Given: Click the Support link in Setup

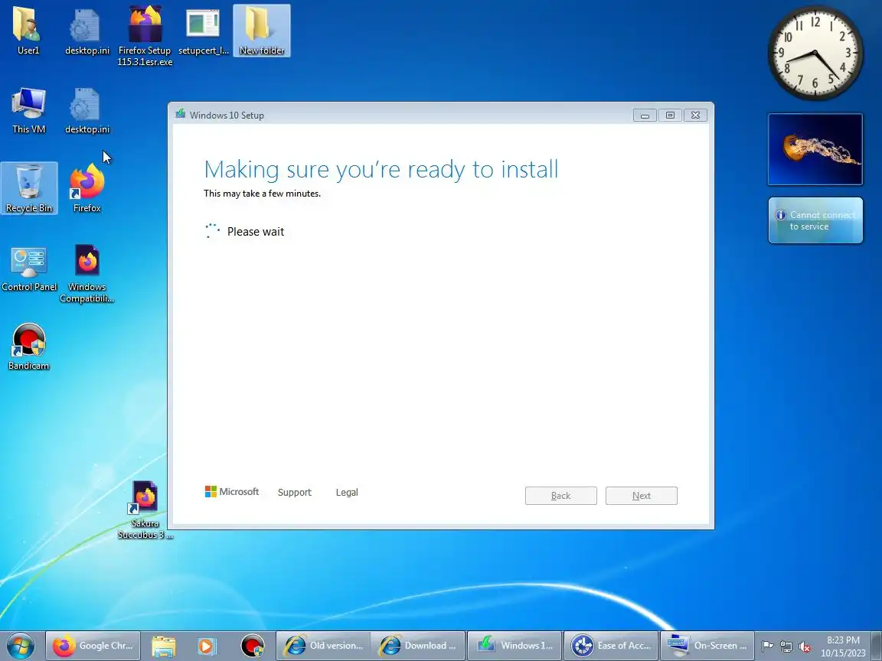Looking at the screenshot, I should point(294,493).
